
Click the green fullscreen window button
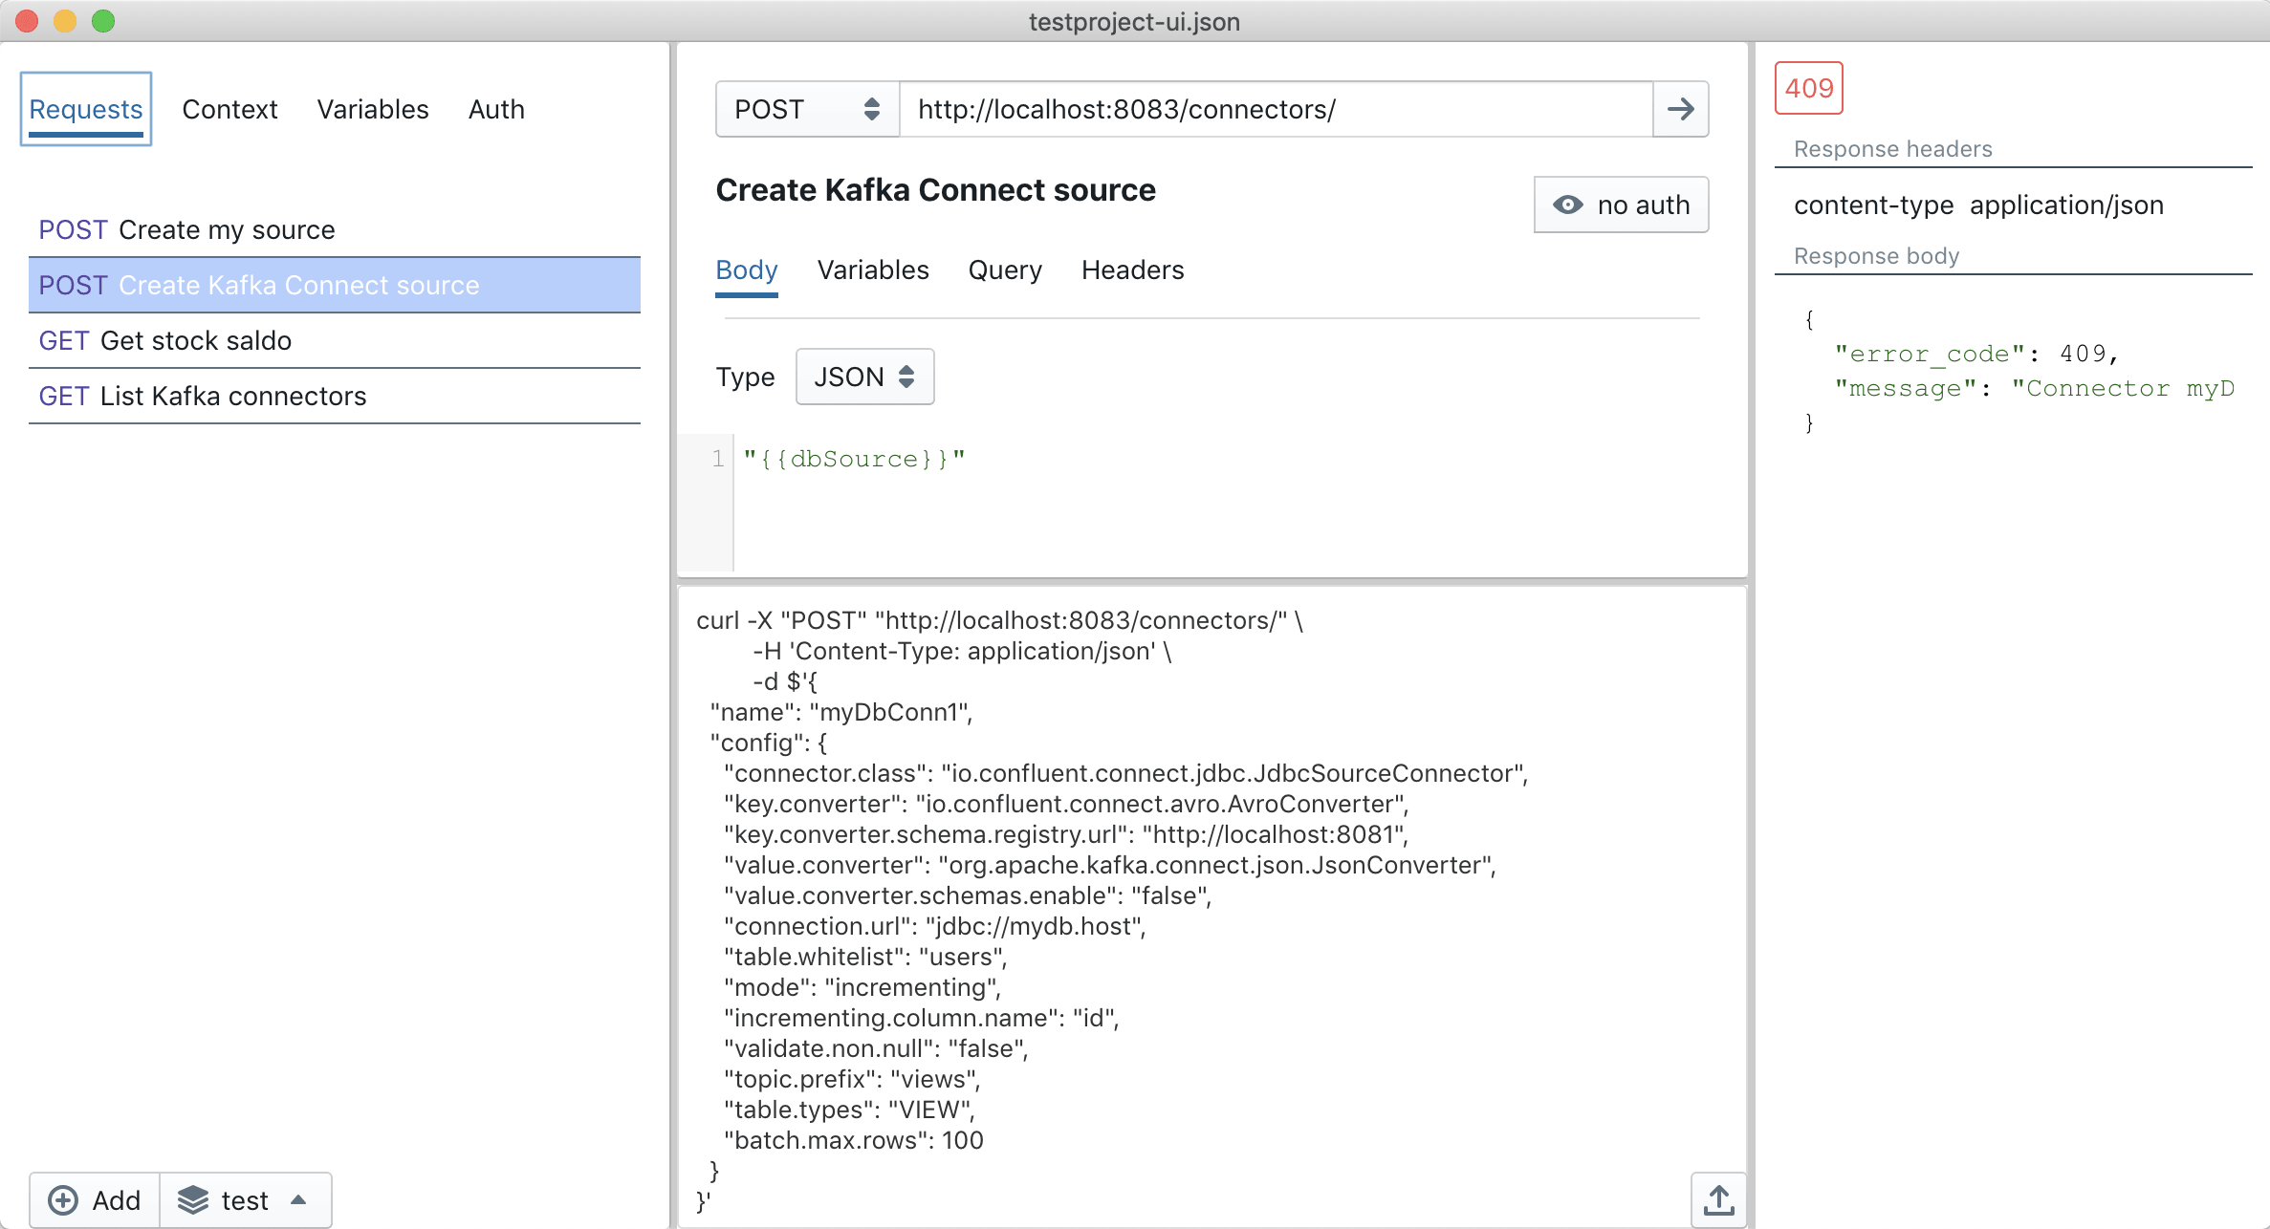[103, 21]
